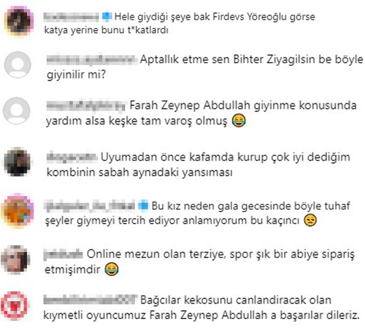365x335 pixels.
Task: Click the verified badge on the 'Bu kız neden' comment
Action: pyautogui.click(x=143, y=207)
